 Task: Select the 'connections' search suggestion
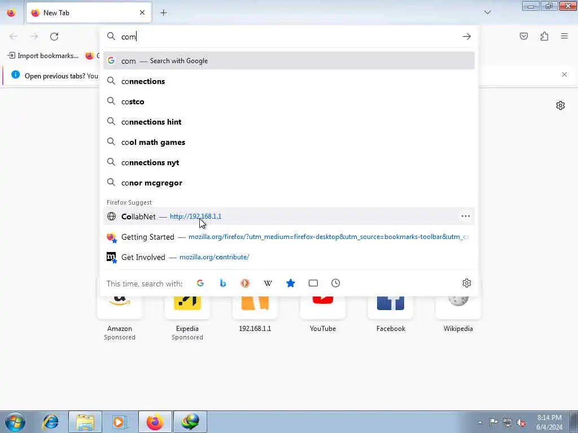[x=289, y=81]
